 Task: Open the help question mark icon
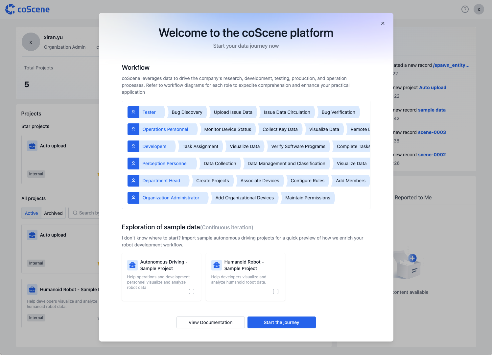click(x=465, y=9)
